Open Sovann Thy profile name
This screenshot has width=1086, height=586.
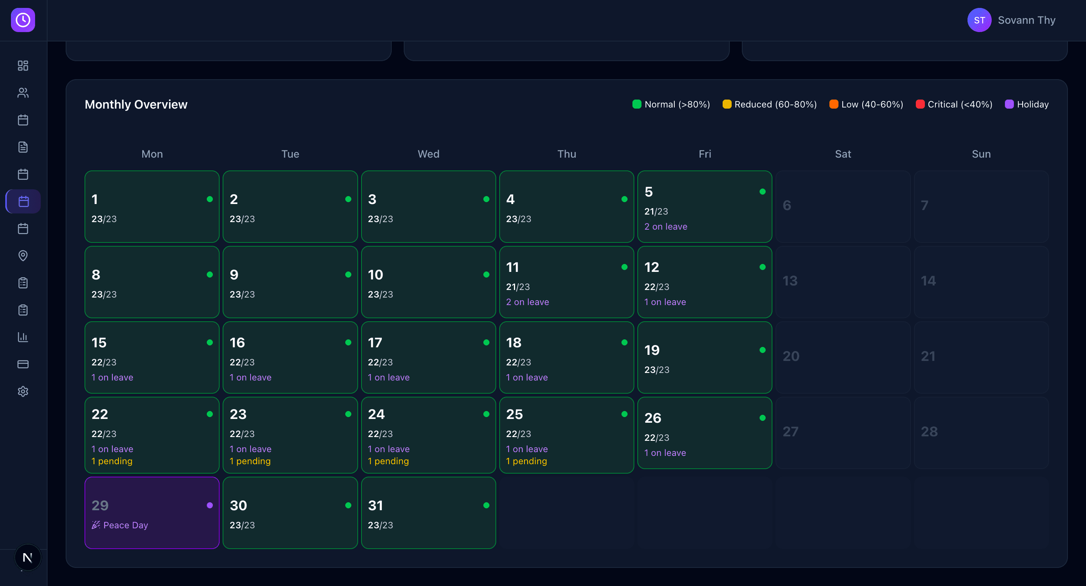(1026, 20)
